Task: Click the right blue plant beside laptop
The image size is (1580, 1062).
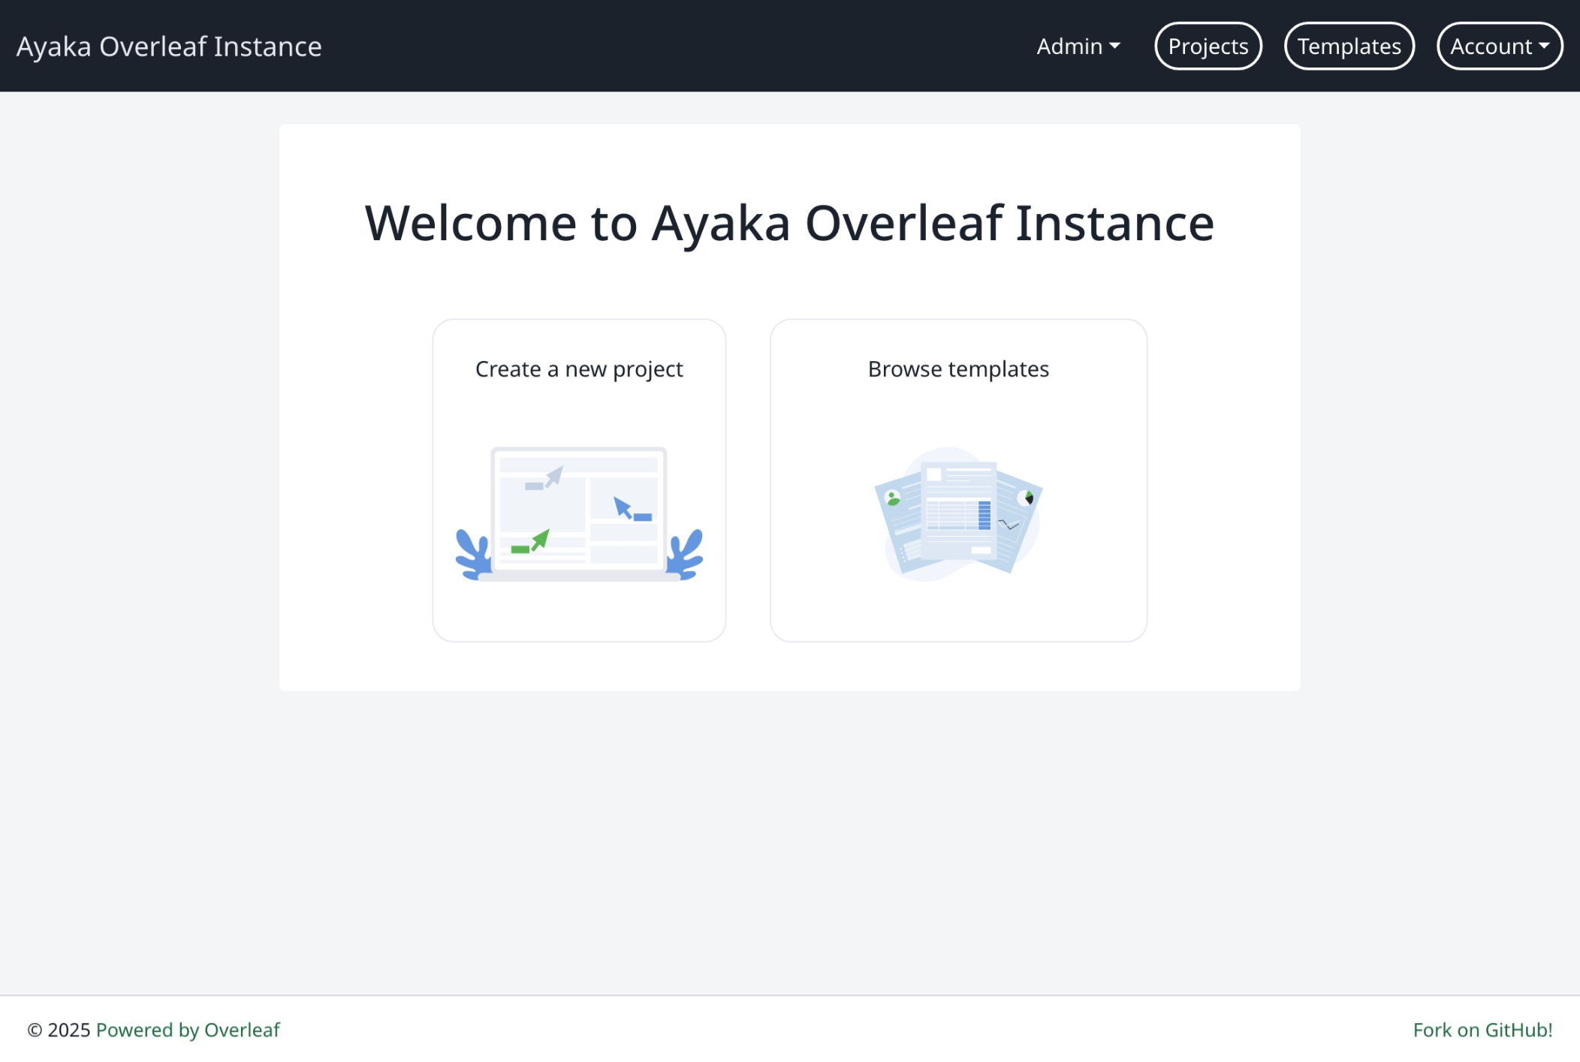Action: 685,554
